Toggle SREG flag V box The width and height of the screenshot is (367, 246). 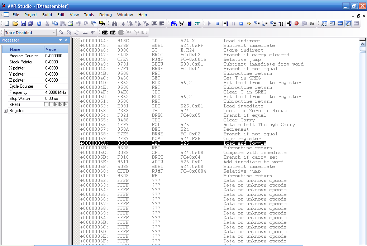(x=66, y=105)
